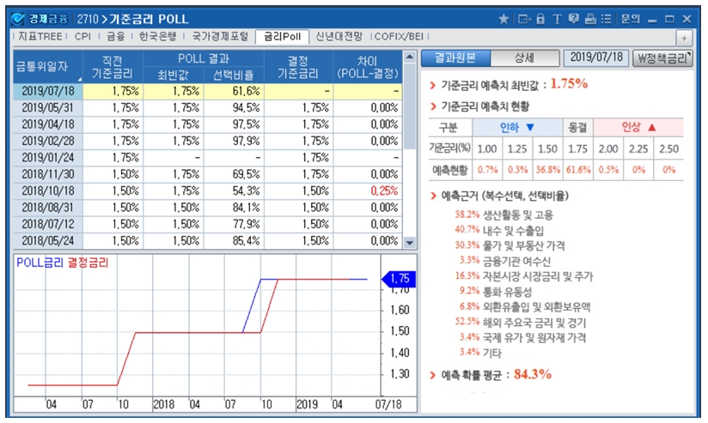Print the screen with the printer icon
Screen dimensions: 708x423
coord(590,19)
